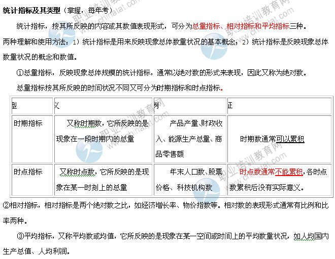Click the text '数累积后没有实际意义。'

click(x=266, y=188)
